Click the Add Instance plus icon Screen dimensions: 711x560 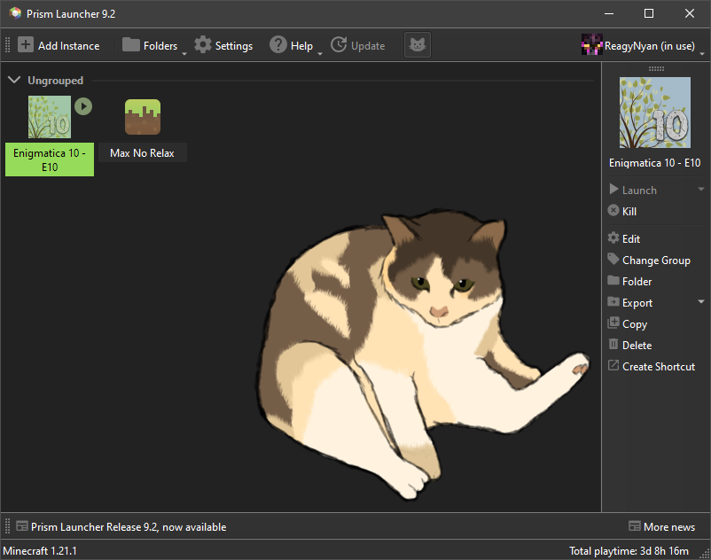(26, 45)
